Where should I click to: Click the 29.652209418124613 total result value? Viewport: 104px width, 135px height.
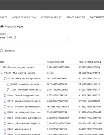coord(89,84)
